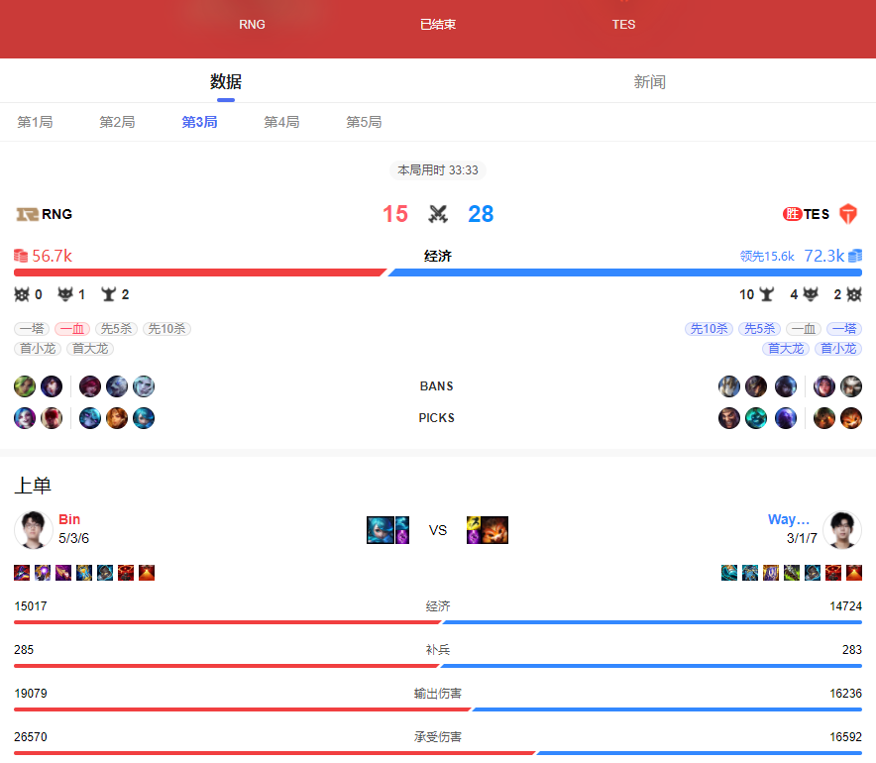
Task: View the 第5局 game tab
Action: 364,122
